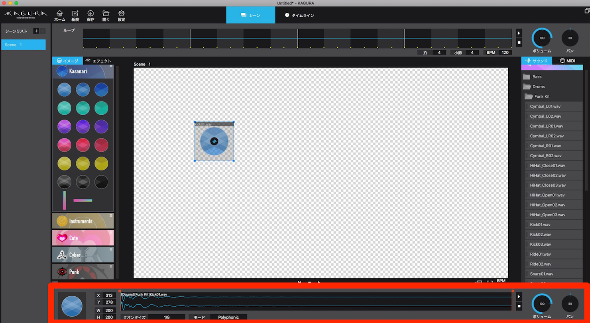Select MIDI tab
This screenshot has height=323, width=590.
568,61
